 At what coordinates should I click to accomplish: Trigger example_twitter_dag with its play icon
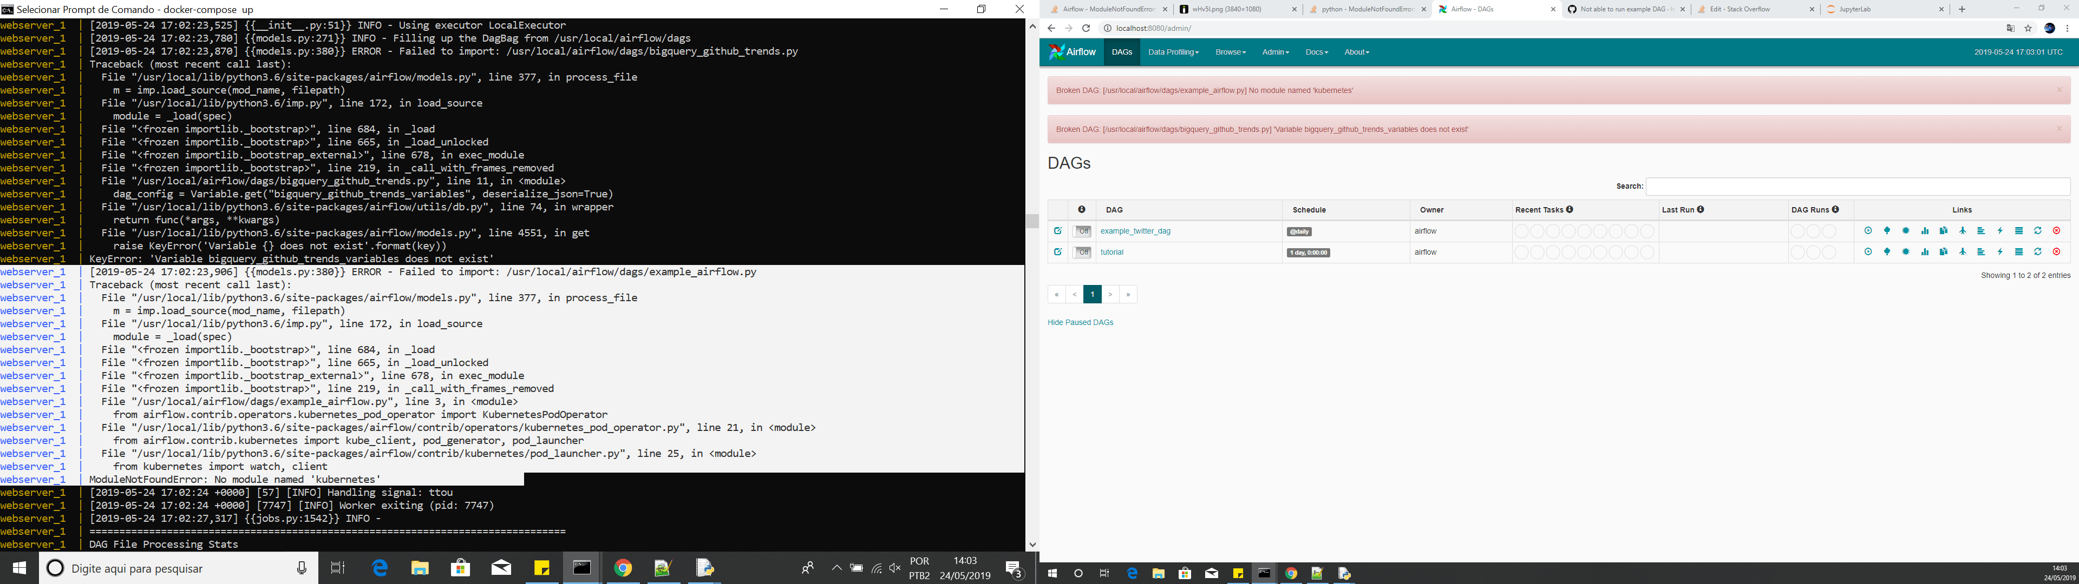[x=1867, y=231]
